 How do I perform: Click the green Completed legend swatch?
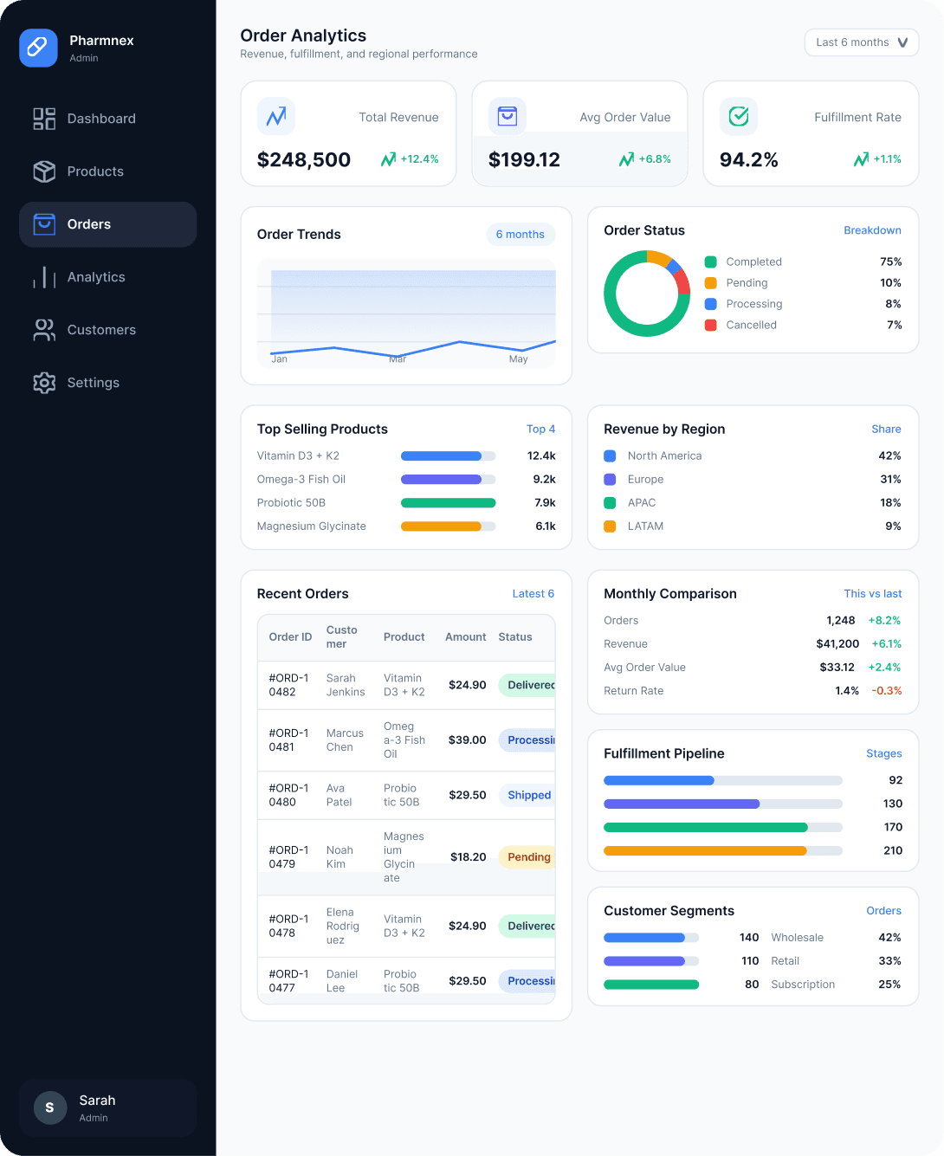(x=711, y=262)
